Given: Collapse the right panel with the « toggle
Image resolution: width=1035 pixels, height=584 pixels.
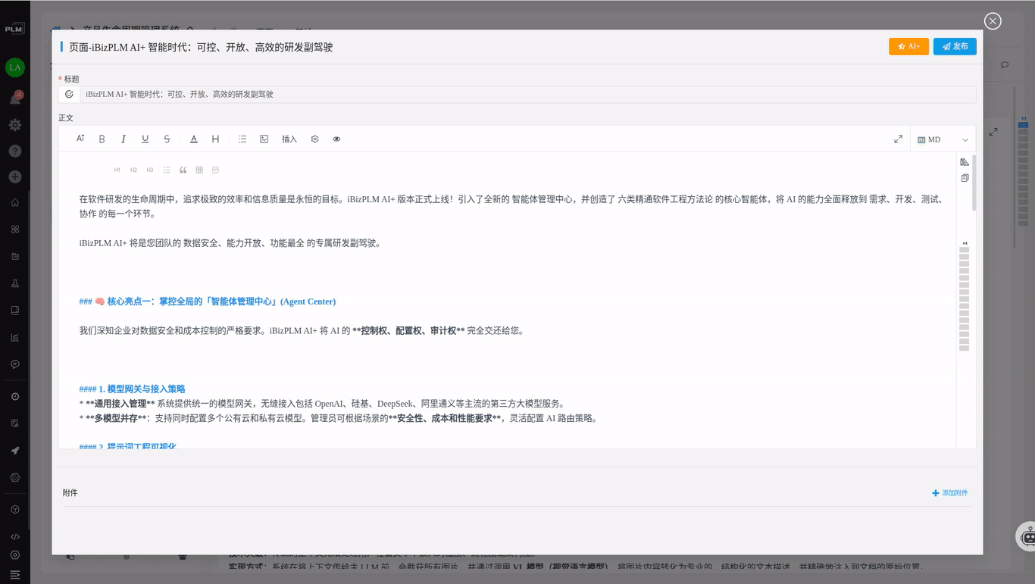Looking at the screenshot, I should (x=964, y=242).
